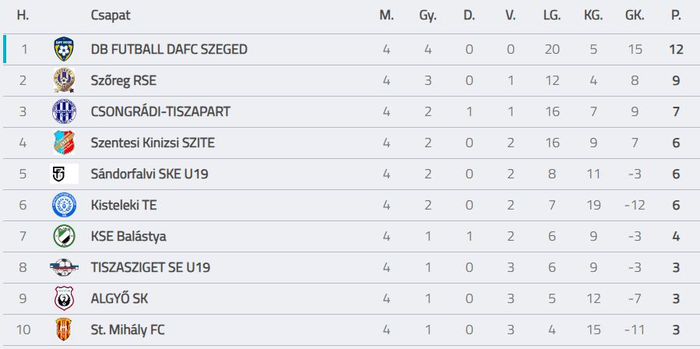Click the Sándorfalvi SKE U19 logo

pos(64,174)
